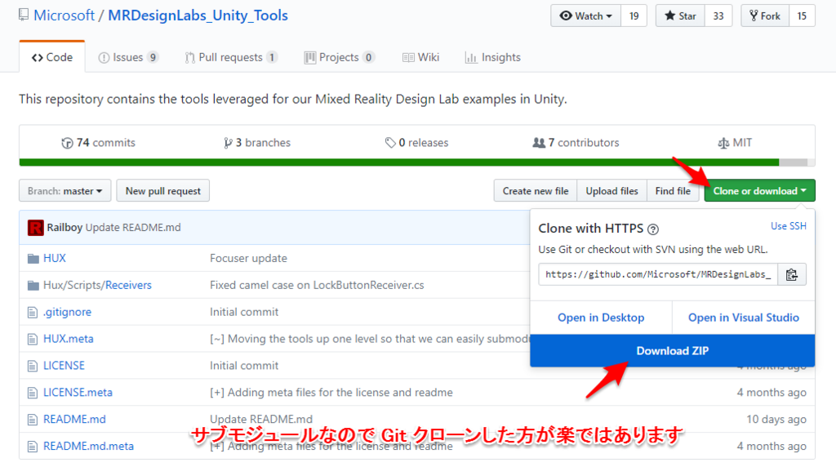
Task: Click Create new file
Action: click(x=536, y=191)
